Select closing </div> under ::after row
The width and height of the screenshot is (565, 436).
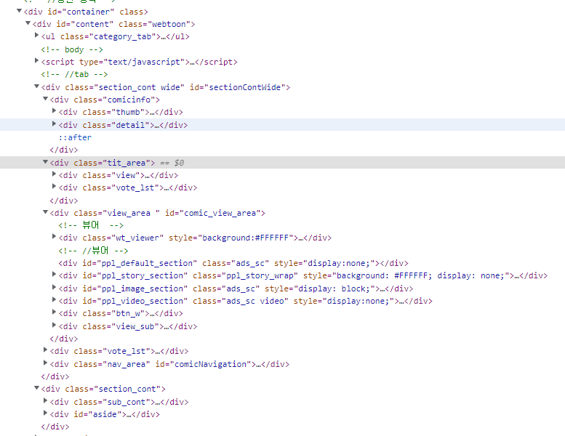(64, 150)
